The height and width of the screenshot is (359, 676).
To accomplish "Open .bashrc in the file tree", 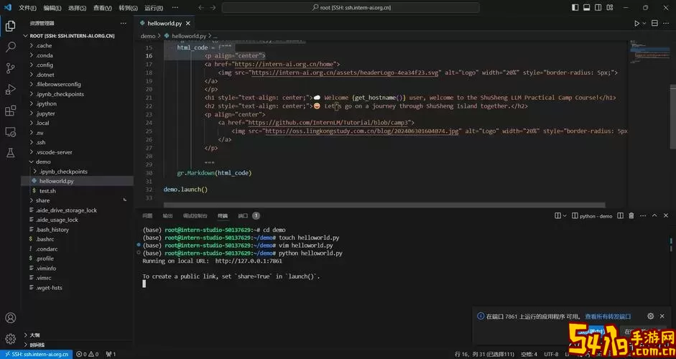I will pyautogui.click(x=45, y=239).
